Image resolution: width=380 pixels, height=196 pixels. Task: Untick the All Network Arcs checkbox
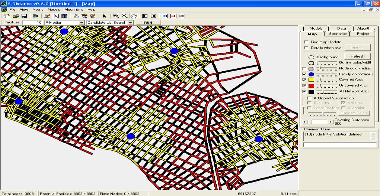(x=304, y=92)
